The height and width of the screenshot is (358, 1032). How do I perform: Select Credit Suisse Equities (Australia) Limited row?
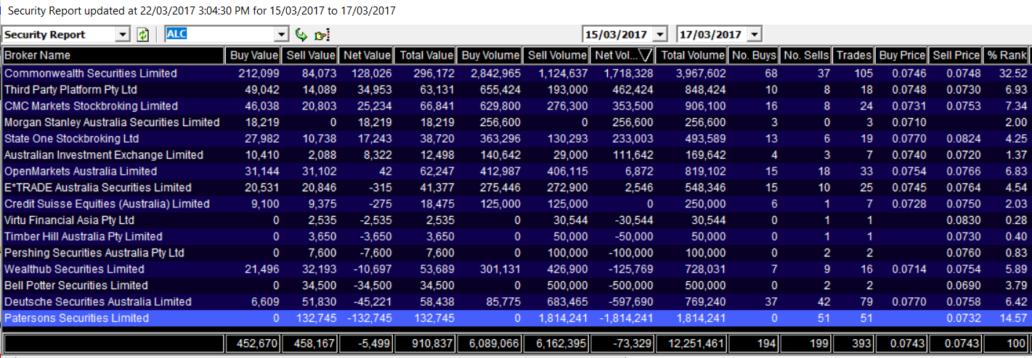pyautogui.click(x=516, y=204)
